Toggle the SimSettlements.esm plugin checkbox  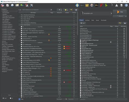[x=81, y=52]
